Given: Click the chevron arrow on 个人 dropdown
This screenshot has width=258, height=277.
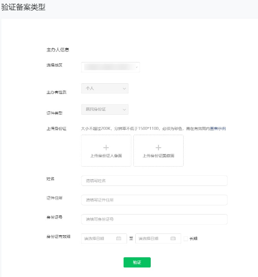Looking at the screenshot, I should click(124, 89).
